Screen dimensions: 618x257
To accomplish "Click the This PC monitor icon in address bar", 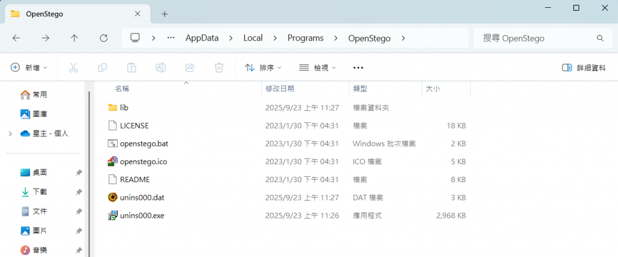I will click(x=135, y=38).
